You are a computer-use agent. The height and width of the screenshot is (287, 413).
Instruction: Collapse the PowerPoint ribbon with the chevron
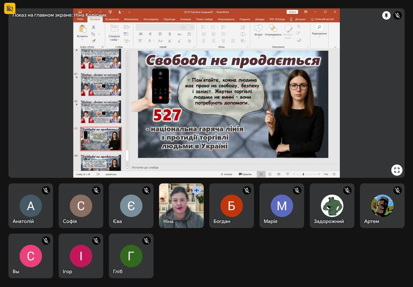pos(335,47)
